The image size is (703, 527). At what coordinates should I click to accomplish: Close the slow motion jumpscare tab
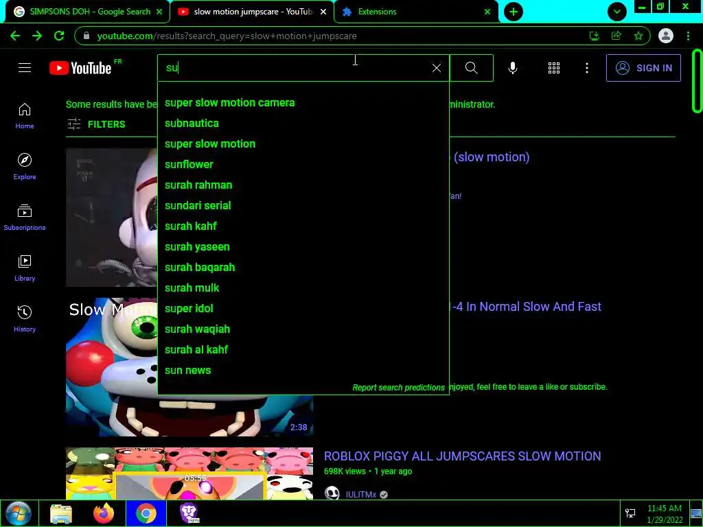323,12
